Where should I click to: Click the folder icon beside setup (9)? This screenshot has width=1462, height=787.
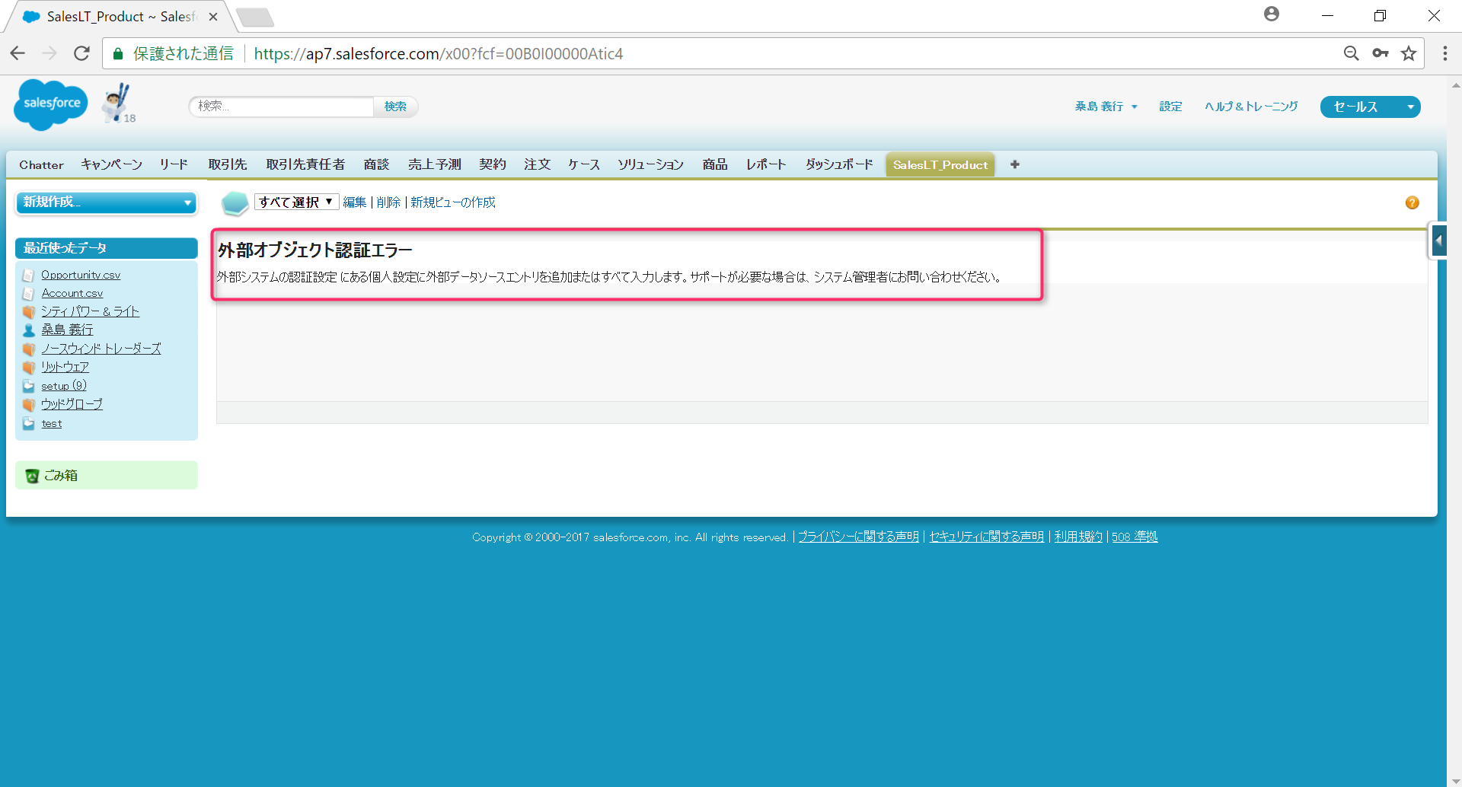click(29, 385)
